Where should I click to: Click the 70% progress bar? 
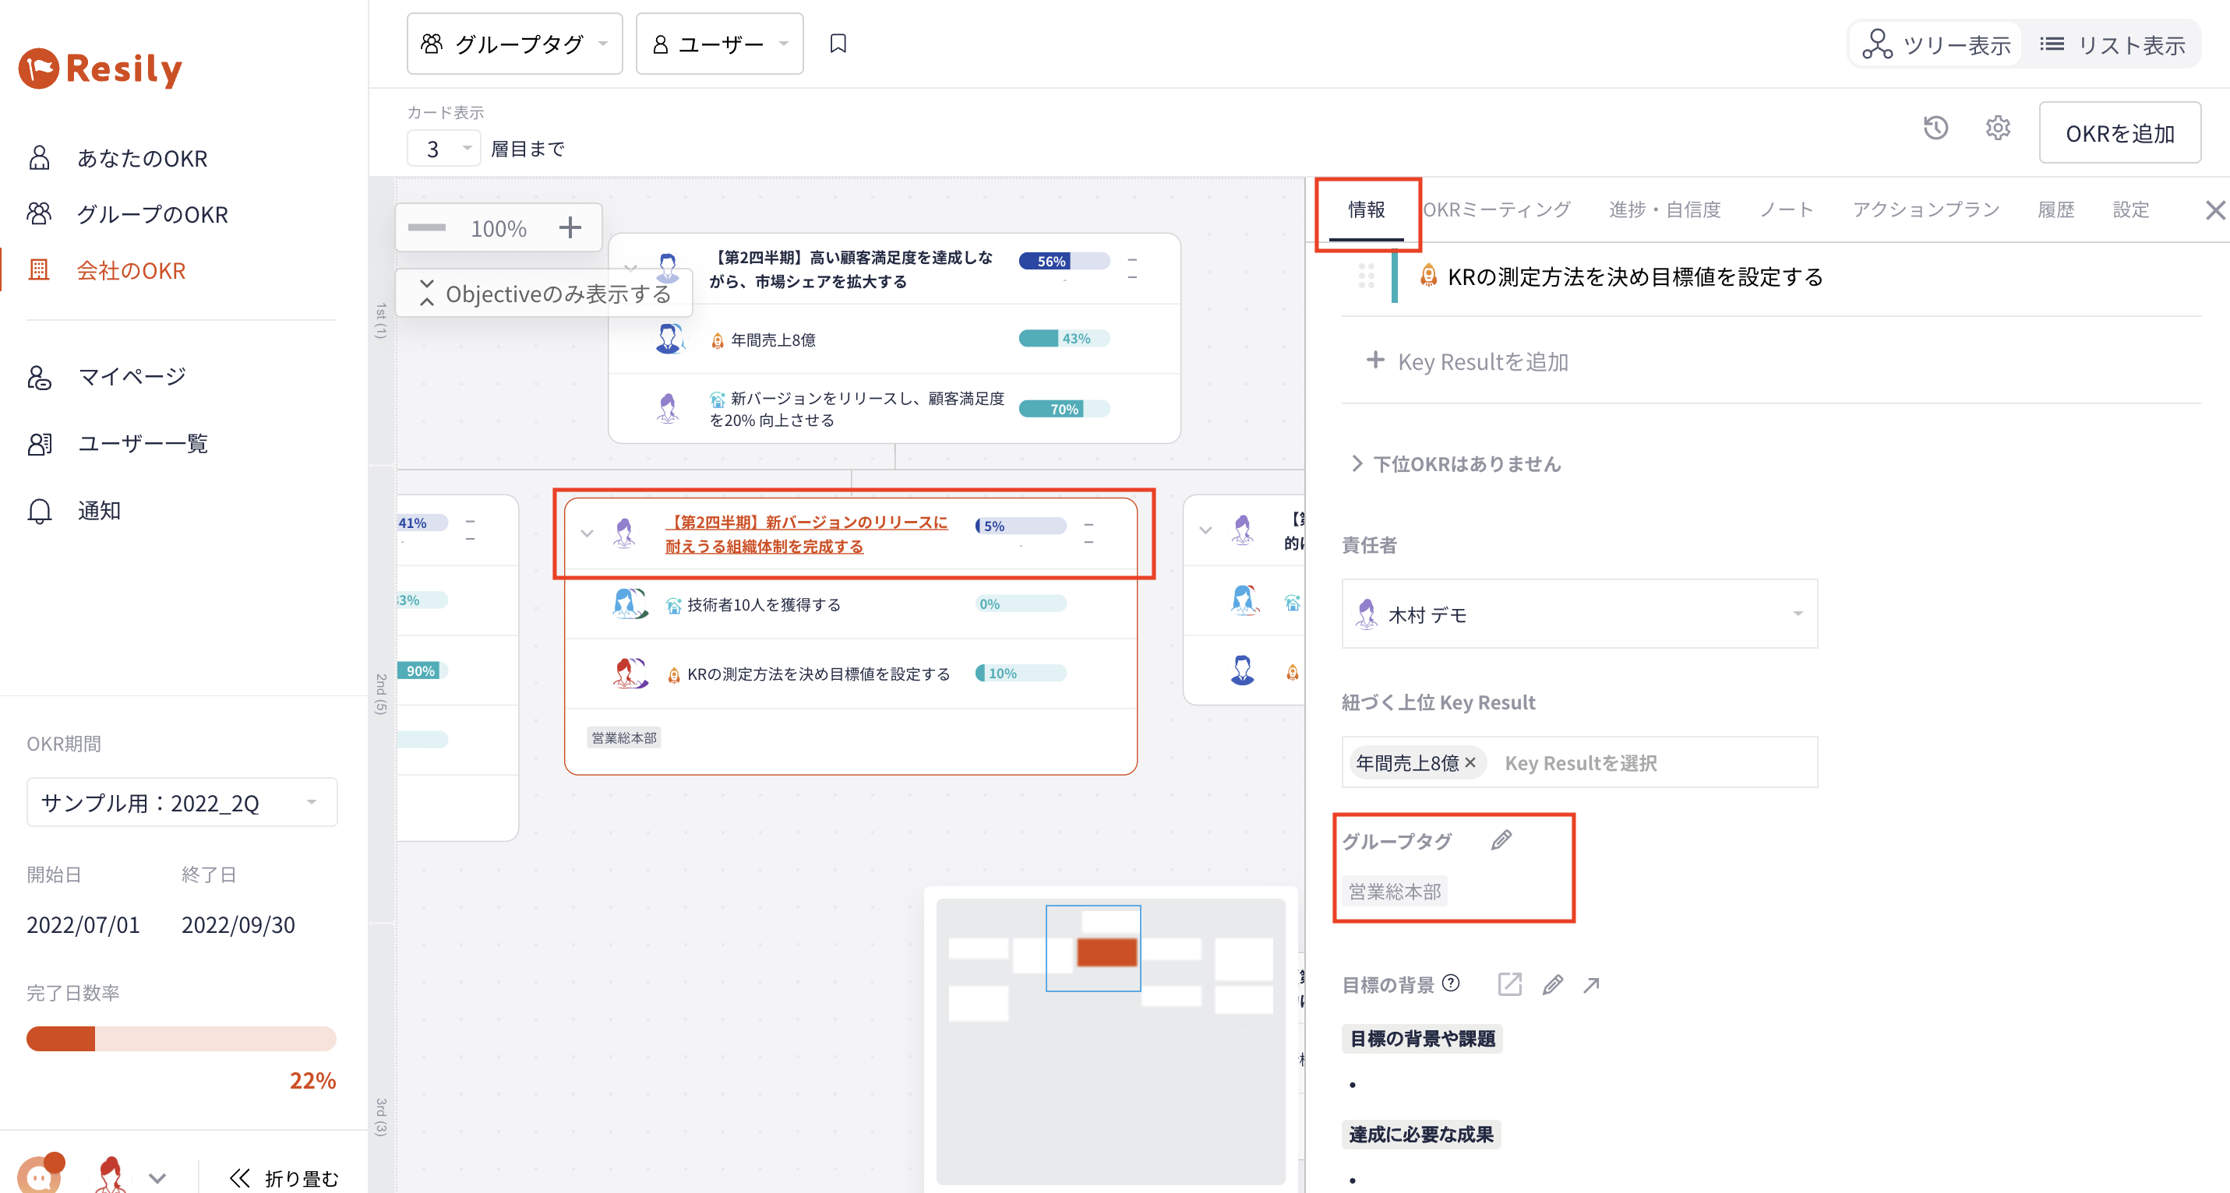pyautogui.click(x=1064, y=408)
